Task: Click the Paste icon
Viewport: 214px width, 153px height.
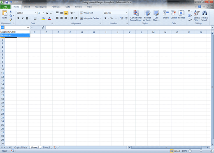Action: [5, 13]
